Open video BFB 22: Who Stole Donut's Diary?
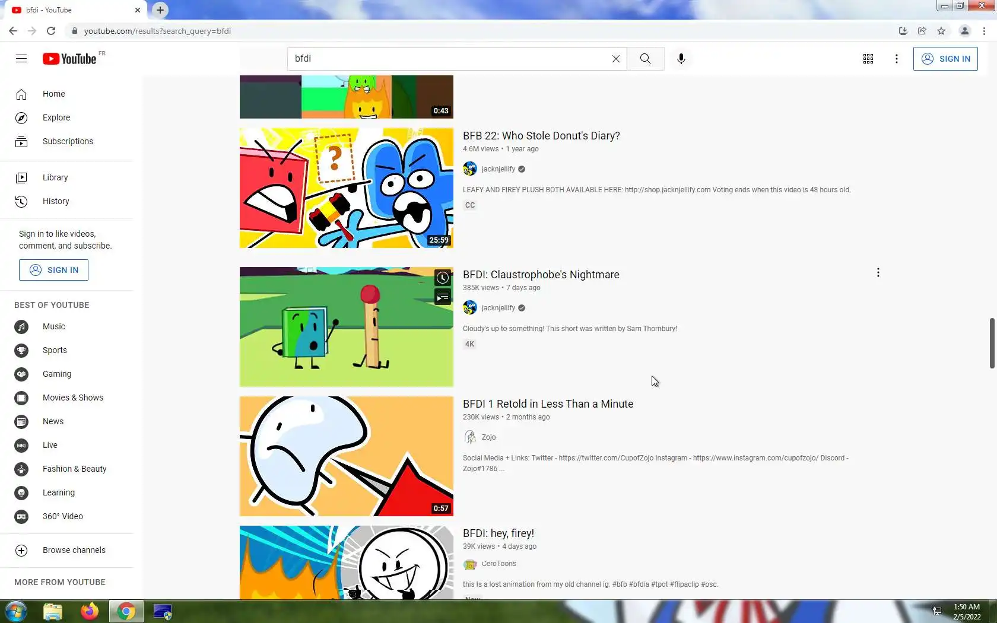The width and height of the screenshot is (997, 623). 541,136
